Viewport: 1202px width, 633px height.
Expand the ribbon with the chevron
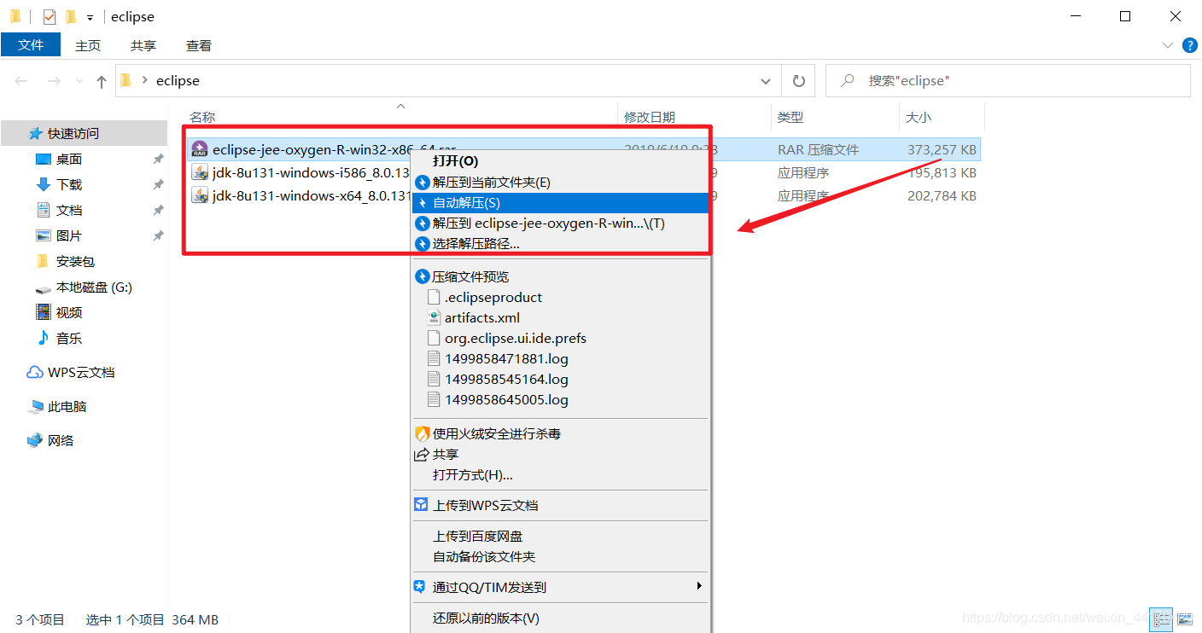[x=1168, y=45]
